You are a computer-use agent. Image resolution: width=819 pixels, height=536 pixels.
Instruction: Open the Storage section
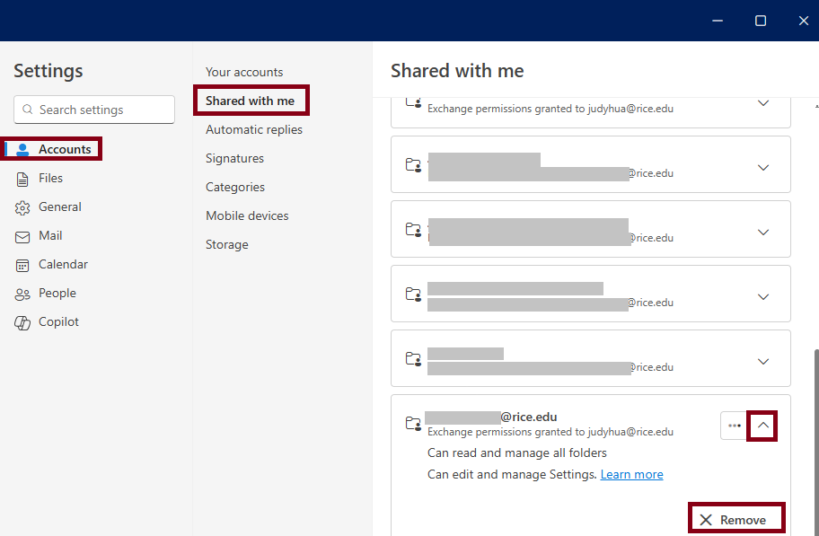pyautogui.click(x=227, y=244)
